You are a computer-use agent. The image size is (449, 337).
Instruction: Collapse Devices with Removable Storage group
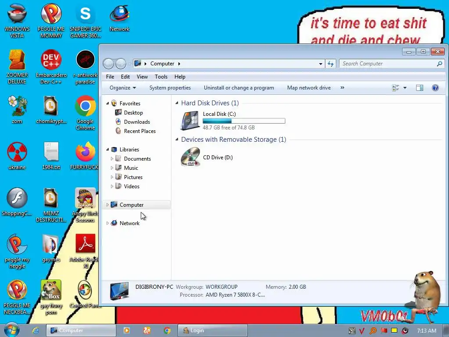click(177, 139)
